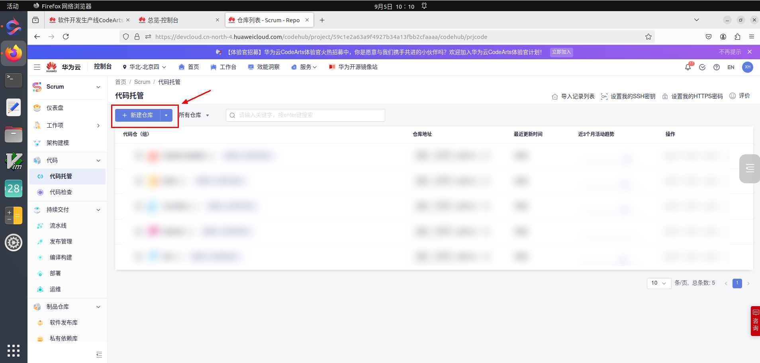Open 华为开源镜像站 link
This screenshot has height=363, width=760.
(353, 67)
